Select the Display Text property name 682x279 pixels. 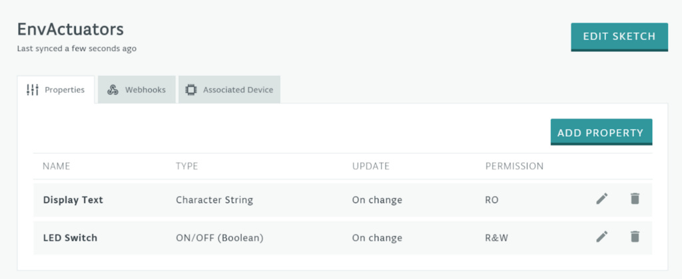73,199
